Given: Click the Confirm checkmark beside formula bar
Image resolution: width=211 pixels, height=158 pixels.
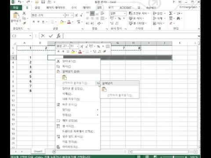Looking at the screenshot, I should coord(51,36).
